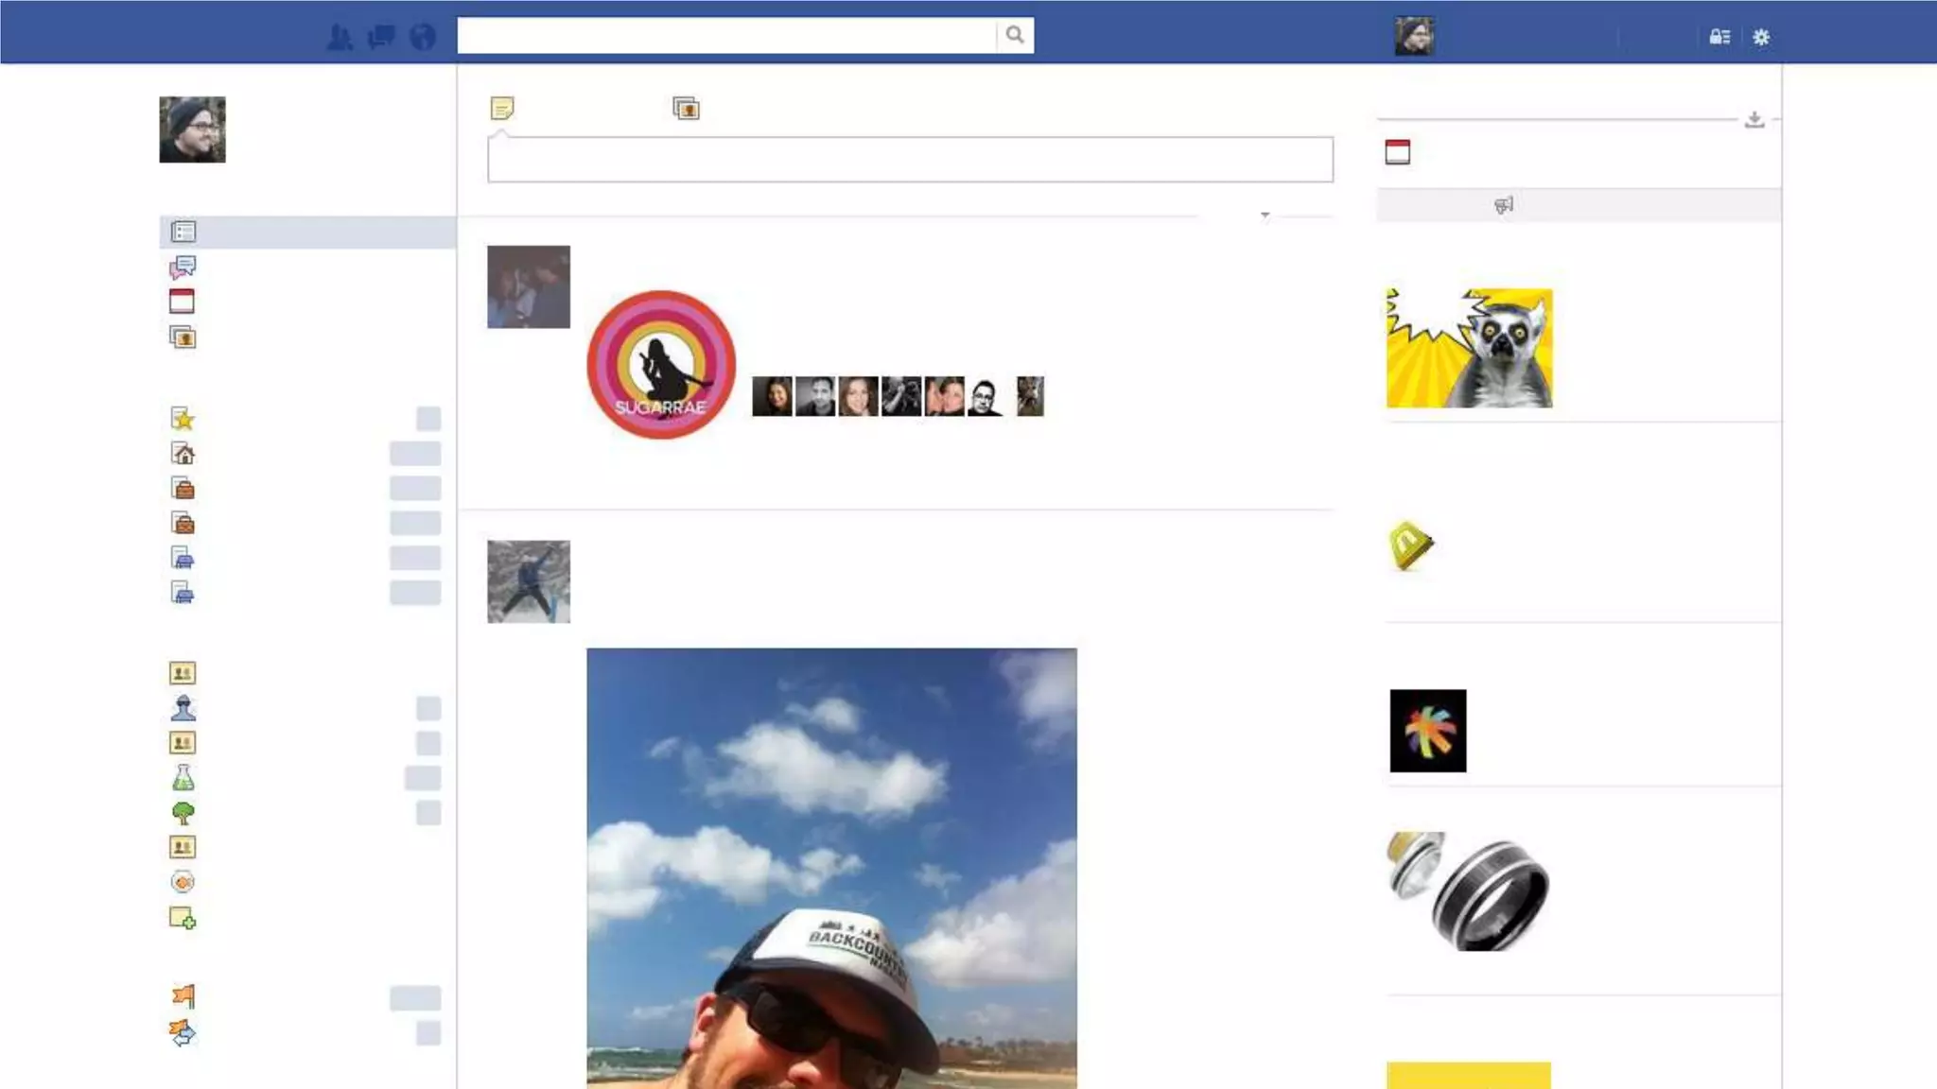The width and height of the screenshot is (1937, 1089).
Task: Open friend requests icon in top bar
Action: point(339,37)
